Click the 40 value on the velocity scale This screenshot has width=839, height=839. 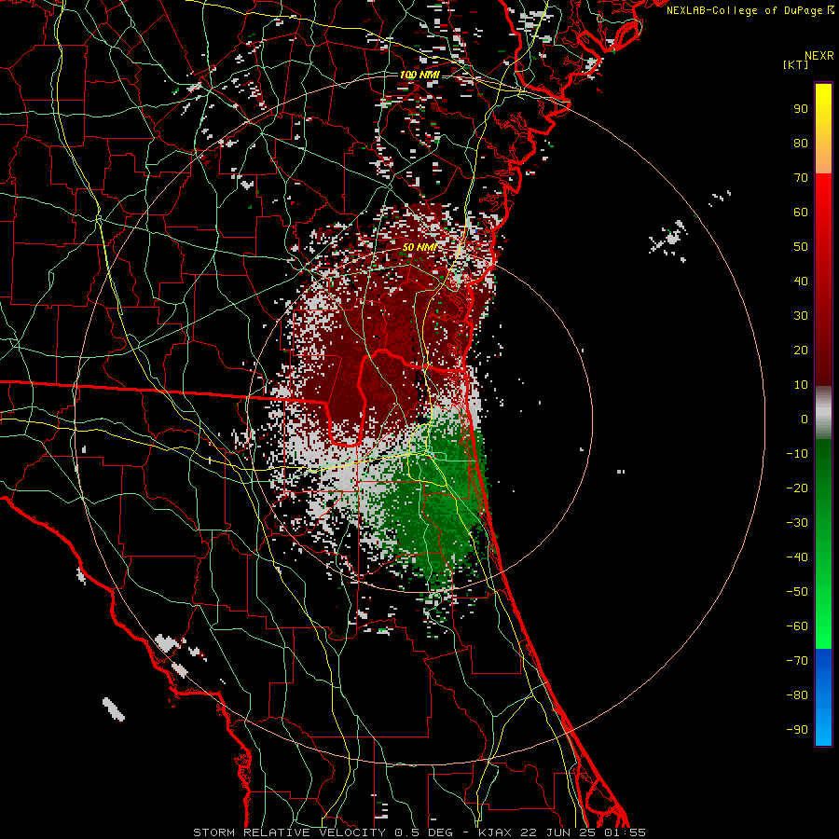click(801, 281)
